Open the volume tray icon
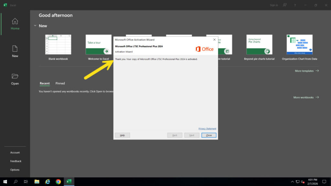Image resolution: width=331 pixels, height=186 pixels. [x=303, y=182]
